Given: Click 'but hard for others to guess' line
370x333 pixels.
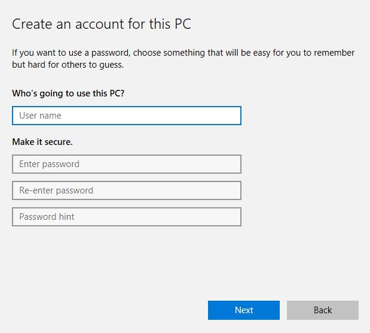Looking at the screenshot, I should (68, 65).
